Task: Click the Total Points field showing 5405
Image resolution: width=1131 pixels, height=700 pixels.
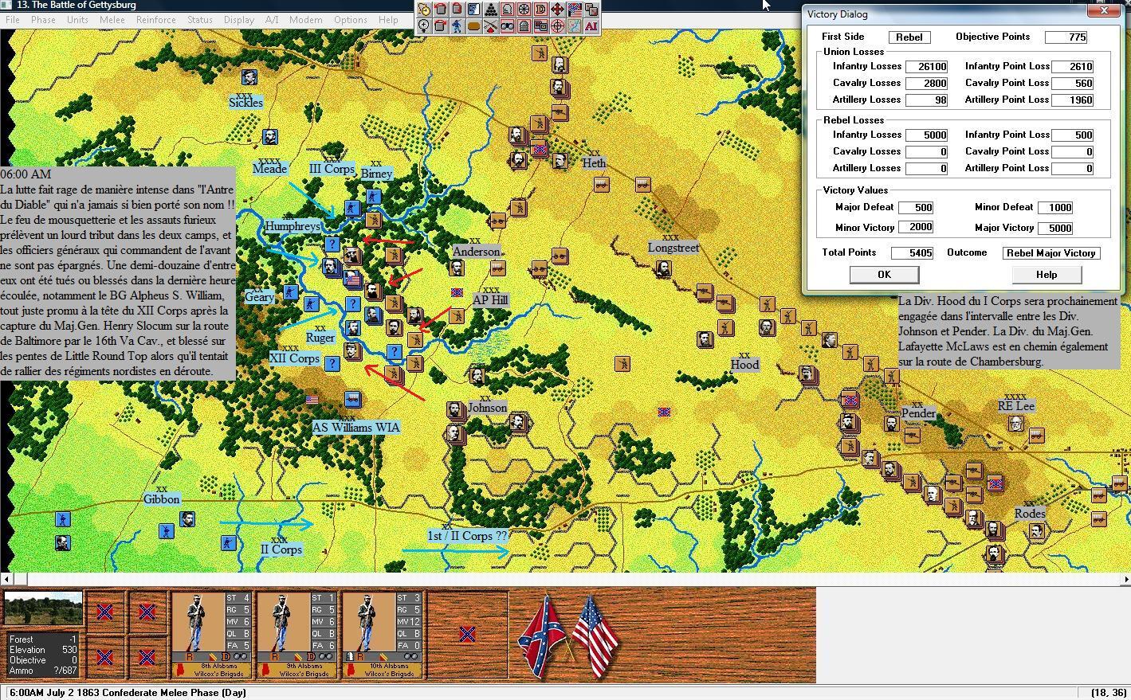Action: click(x=912, y=252)
